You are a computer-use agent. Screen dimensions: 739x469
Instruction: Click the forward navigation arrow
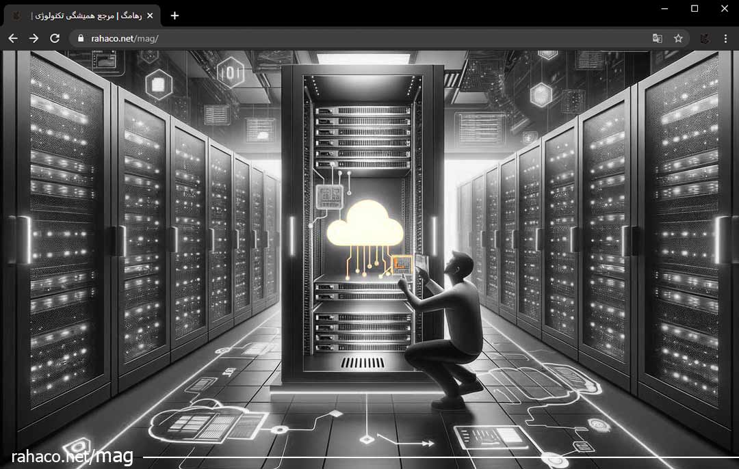pyautogui.click(x=34, y=38)
